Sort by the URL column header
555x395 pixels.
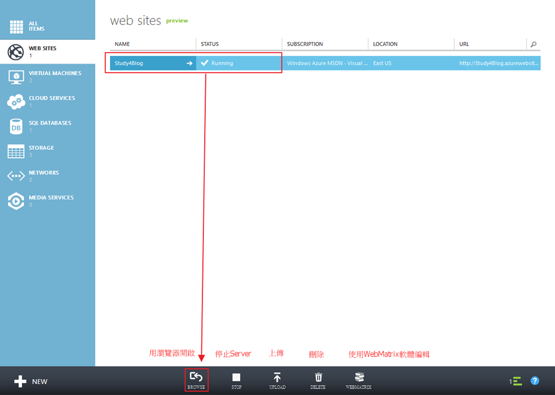click(x=464, y=44)
